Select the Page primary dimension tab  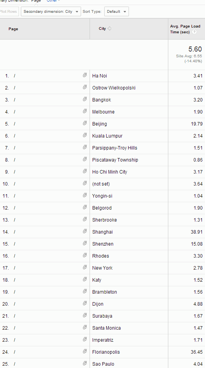click(x=36, y=1)
